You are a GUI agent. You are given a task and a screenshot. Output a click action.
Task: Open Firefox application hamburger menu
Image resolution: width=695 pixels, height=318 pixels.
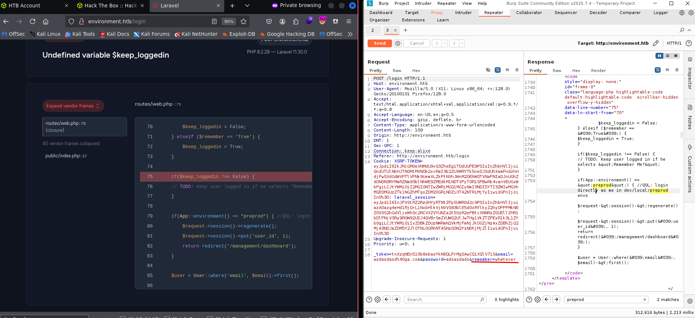pyautogui.click(x=349, y=21)
